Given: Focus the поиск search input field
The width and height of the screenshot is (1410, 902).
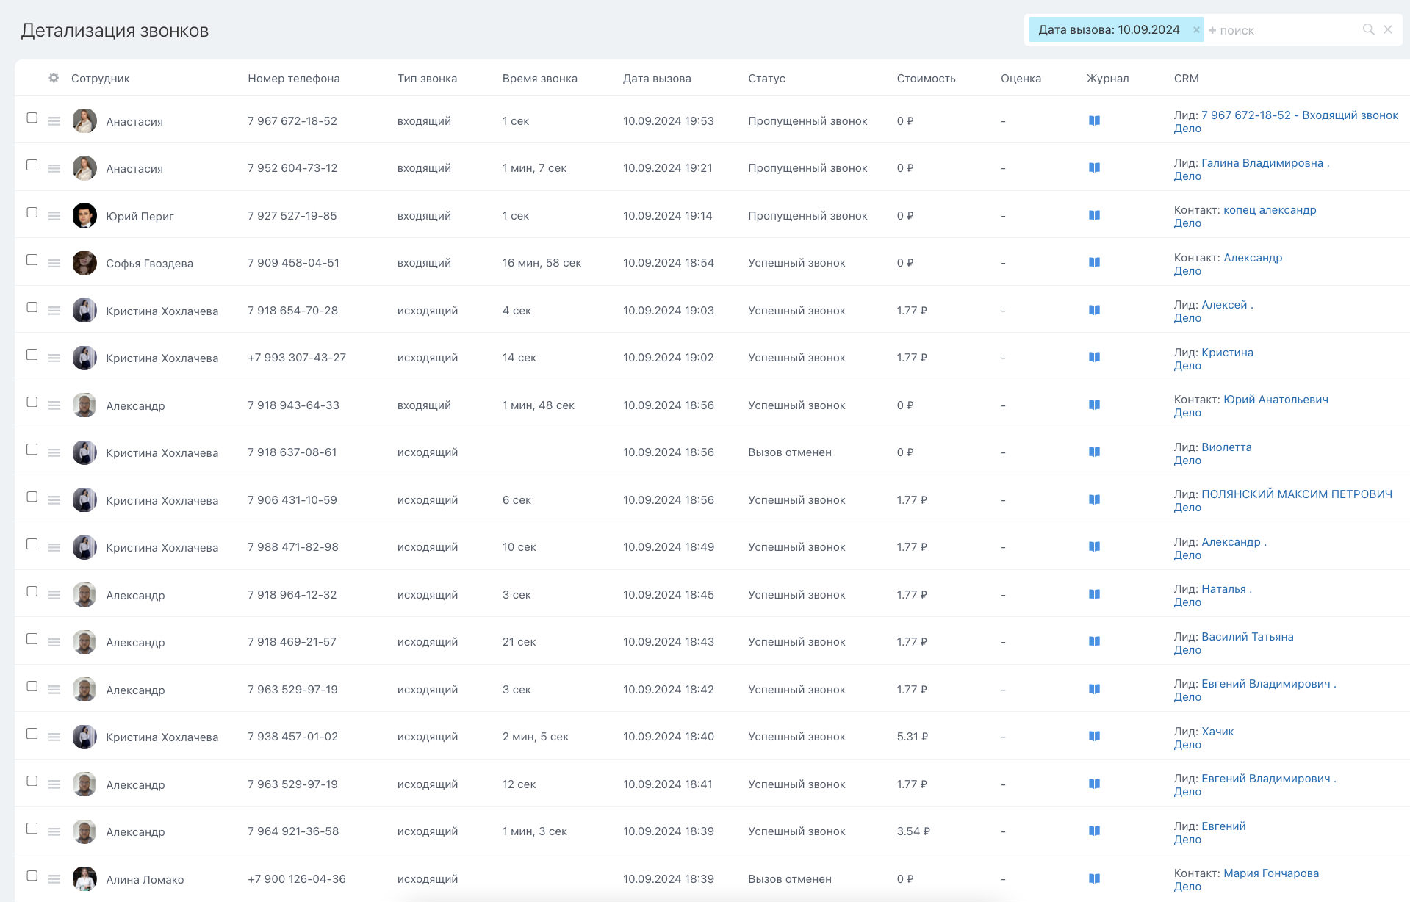Looking at the screenshot, I should click(x=1286, y=31).
